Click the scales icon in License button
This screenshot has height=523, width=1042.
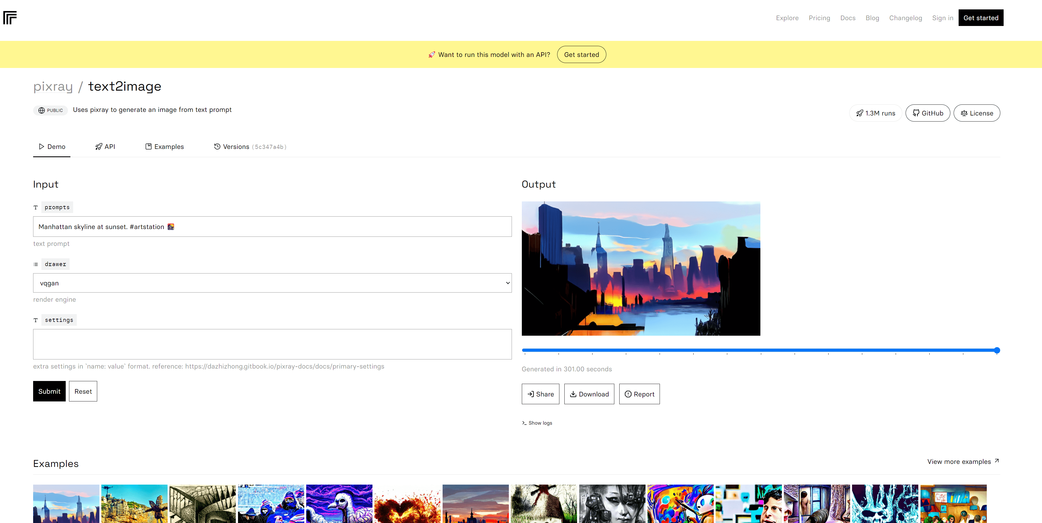pos(964,113)
